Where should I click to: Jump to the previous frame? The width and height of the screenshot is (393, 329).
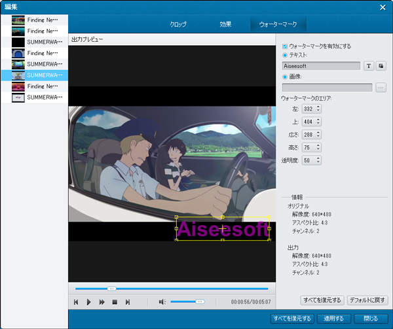point(76,302)
